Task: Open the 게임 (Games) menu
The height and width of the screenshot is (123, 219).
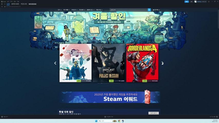Action: [x=15, y=2]
